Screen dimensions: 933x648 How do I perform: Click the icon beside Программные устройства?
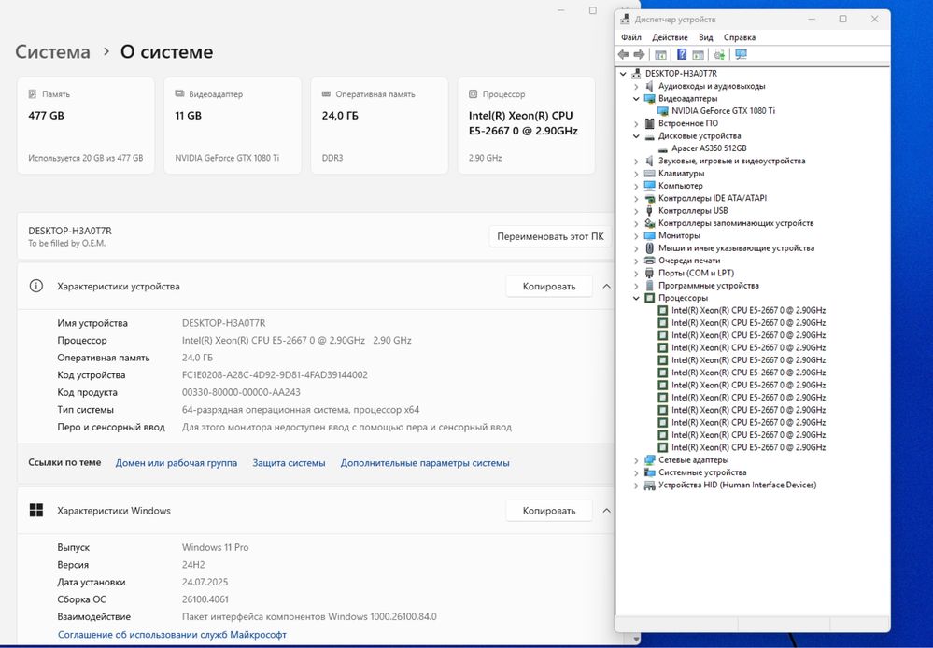(650, 286)
